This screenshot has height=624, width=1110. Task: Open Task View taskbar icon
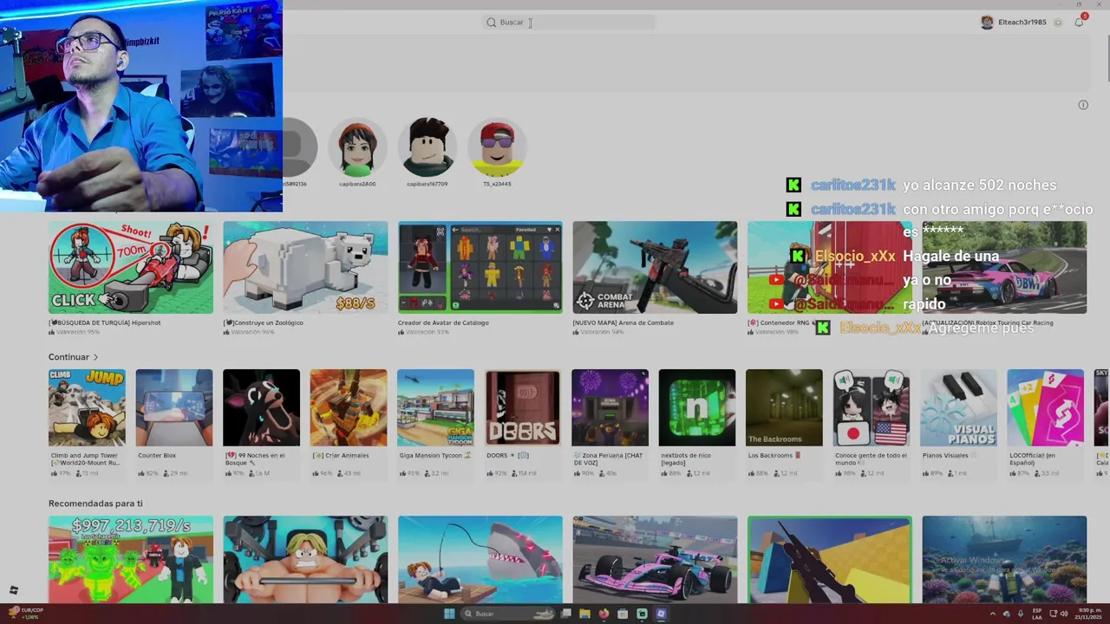click(x=565, y=614)
